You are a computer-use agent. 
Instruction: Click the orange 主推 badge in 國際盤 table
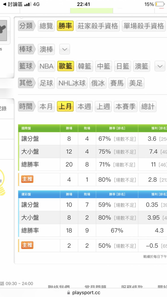27,179
